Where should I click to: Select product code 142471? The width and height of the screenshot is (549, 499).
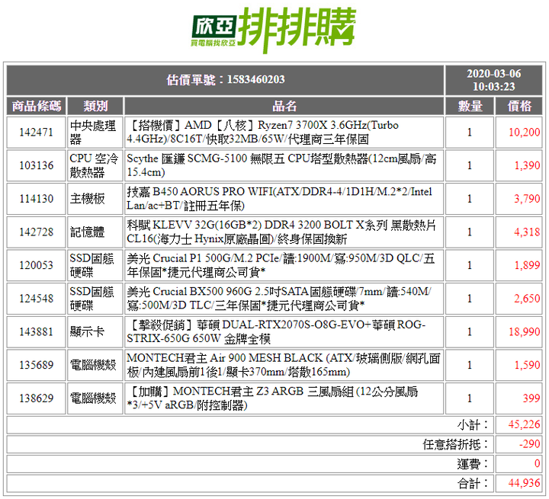37,133
